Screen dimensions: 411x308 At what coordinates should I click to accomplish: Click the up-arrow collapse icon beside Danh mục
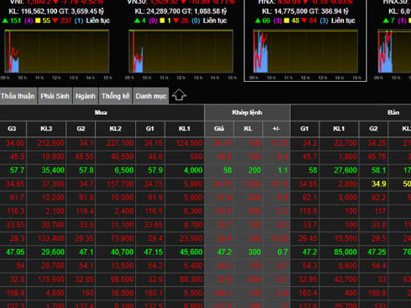[x=179, y=95]
